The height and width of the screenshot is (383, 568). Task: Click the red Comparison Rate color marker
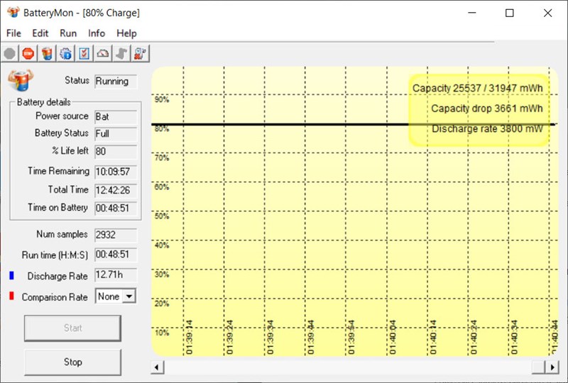point(11,296)
